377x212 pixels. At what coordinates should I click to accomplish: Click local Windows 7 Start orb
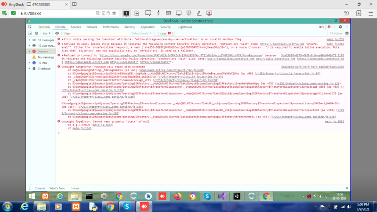[x=8, y=207]
